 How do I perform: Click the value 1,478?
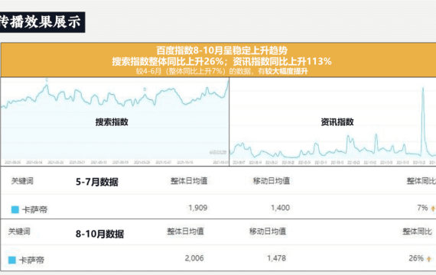[276, 258]
